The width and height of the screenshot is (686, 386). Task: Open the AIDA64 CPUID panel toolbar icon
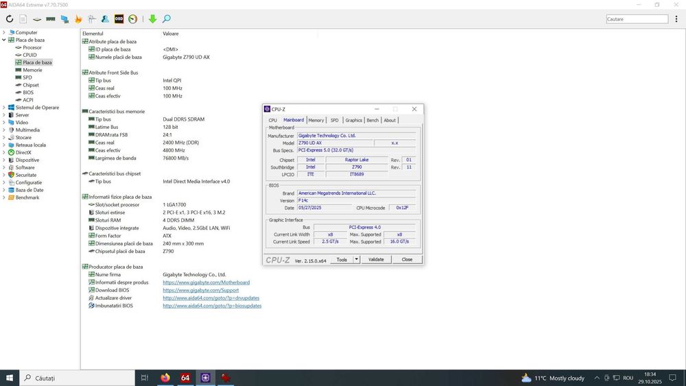pos(92,19)
